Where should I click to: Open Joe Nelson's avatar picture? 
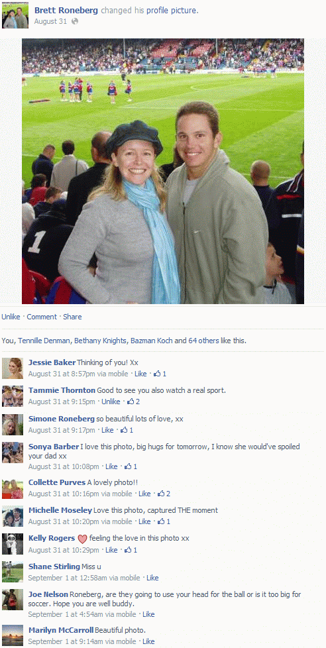tap(13, 600)
